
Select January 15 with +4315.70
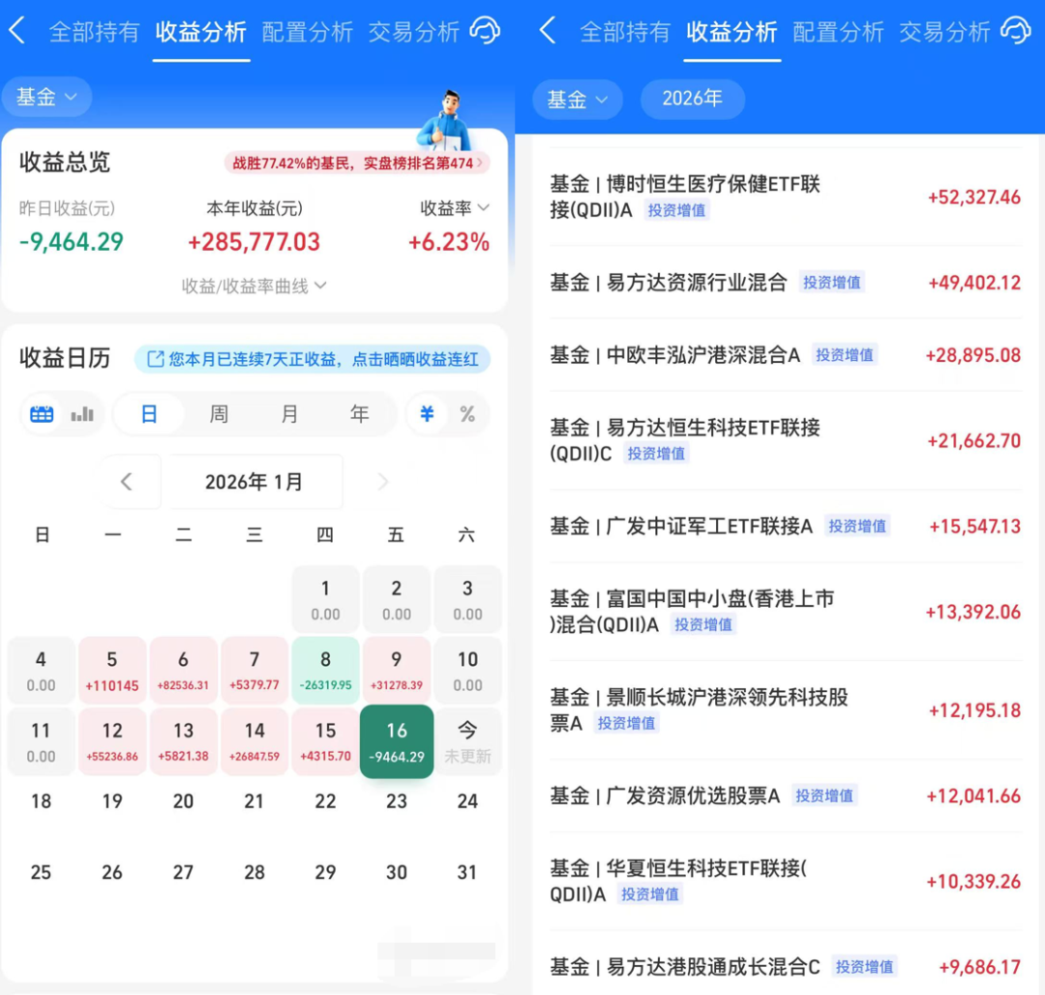click(325, 741)
